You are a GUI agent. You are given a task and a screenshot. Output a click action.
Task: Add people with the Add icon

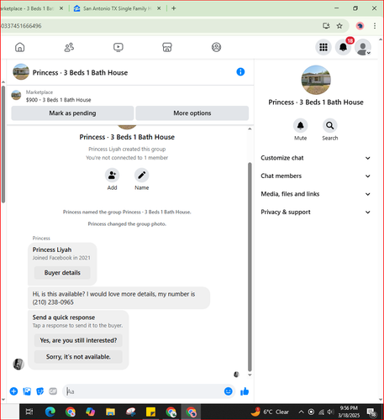112,176
